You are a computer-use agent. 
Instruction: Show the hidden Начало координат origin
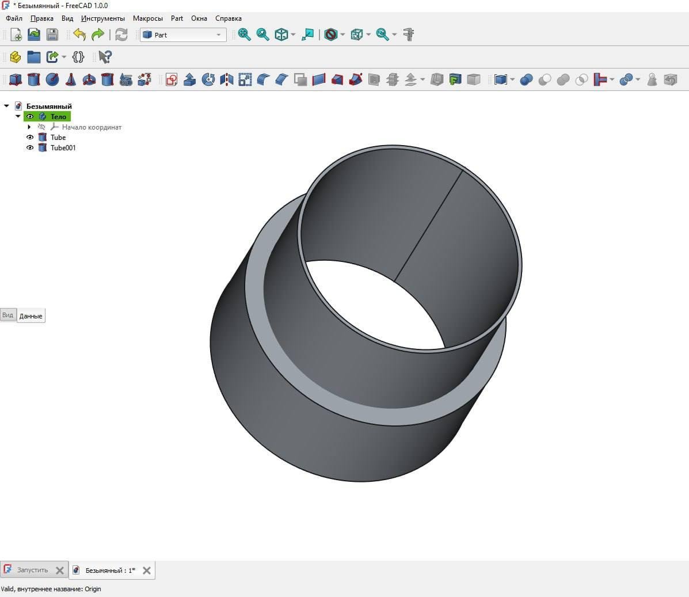point(41,127)
